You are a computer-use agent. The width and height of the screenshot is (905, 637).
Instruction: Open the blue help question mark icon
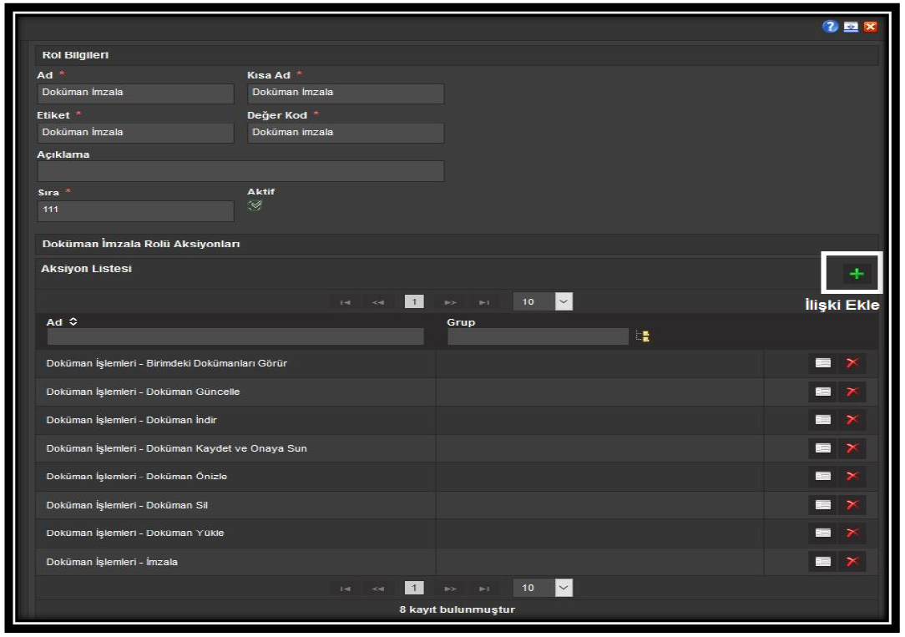[x=829, y=27]
